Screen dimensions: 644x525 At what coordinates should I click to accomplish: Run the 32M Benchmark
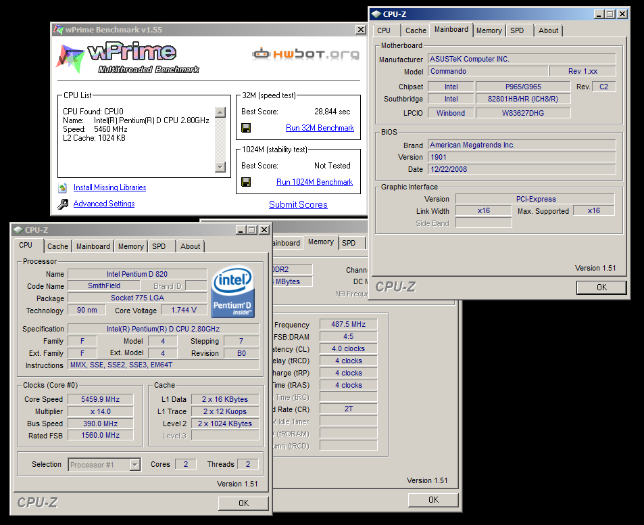point(320,128)
